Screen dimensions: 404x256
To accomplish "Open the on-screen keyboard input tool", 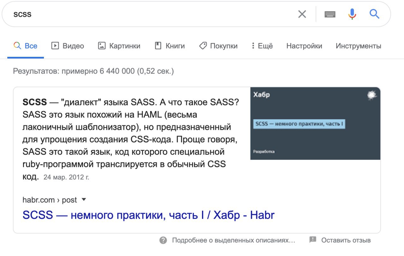I will 330,14.
